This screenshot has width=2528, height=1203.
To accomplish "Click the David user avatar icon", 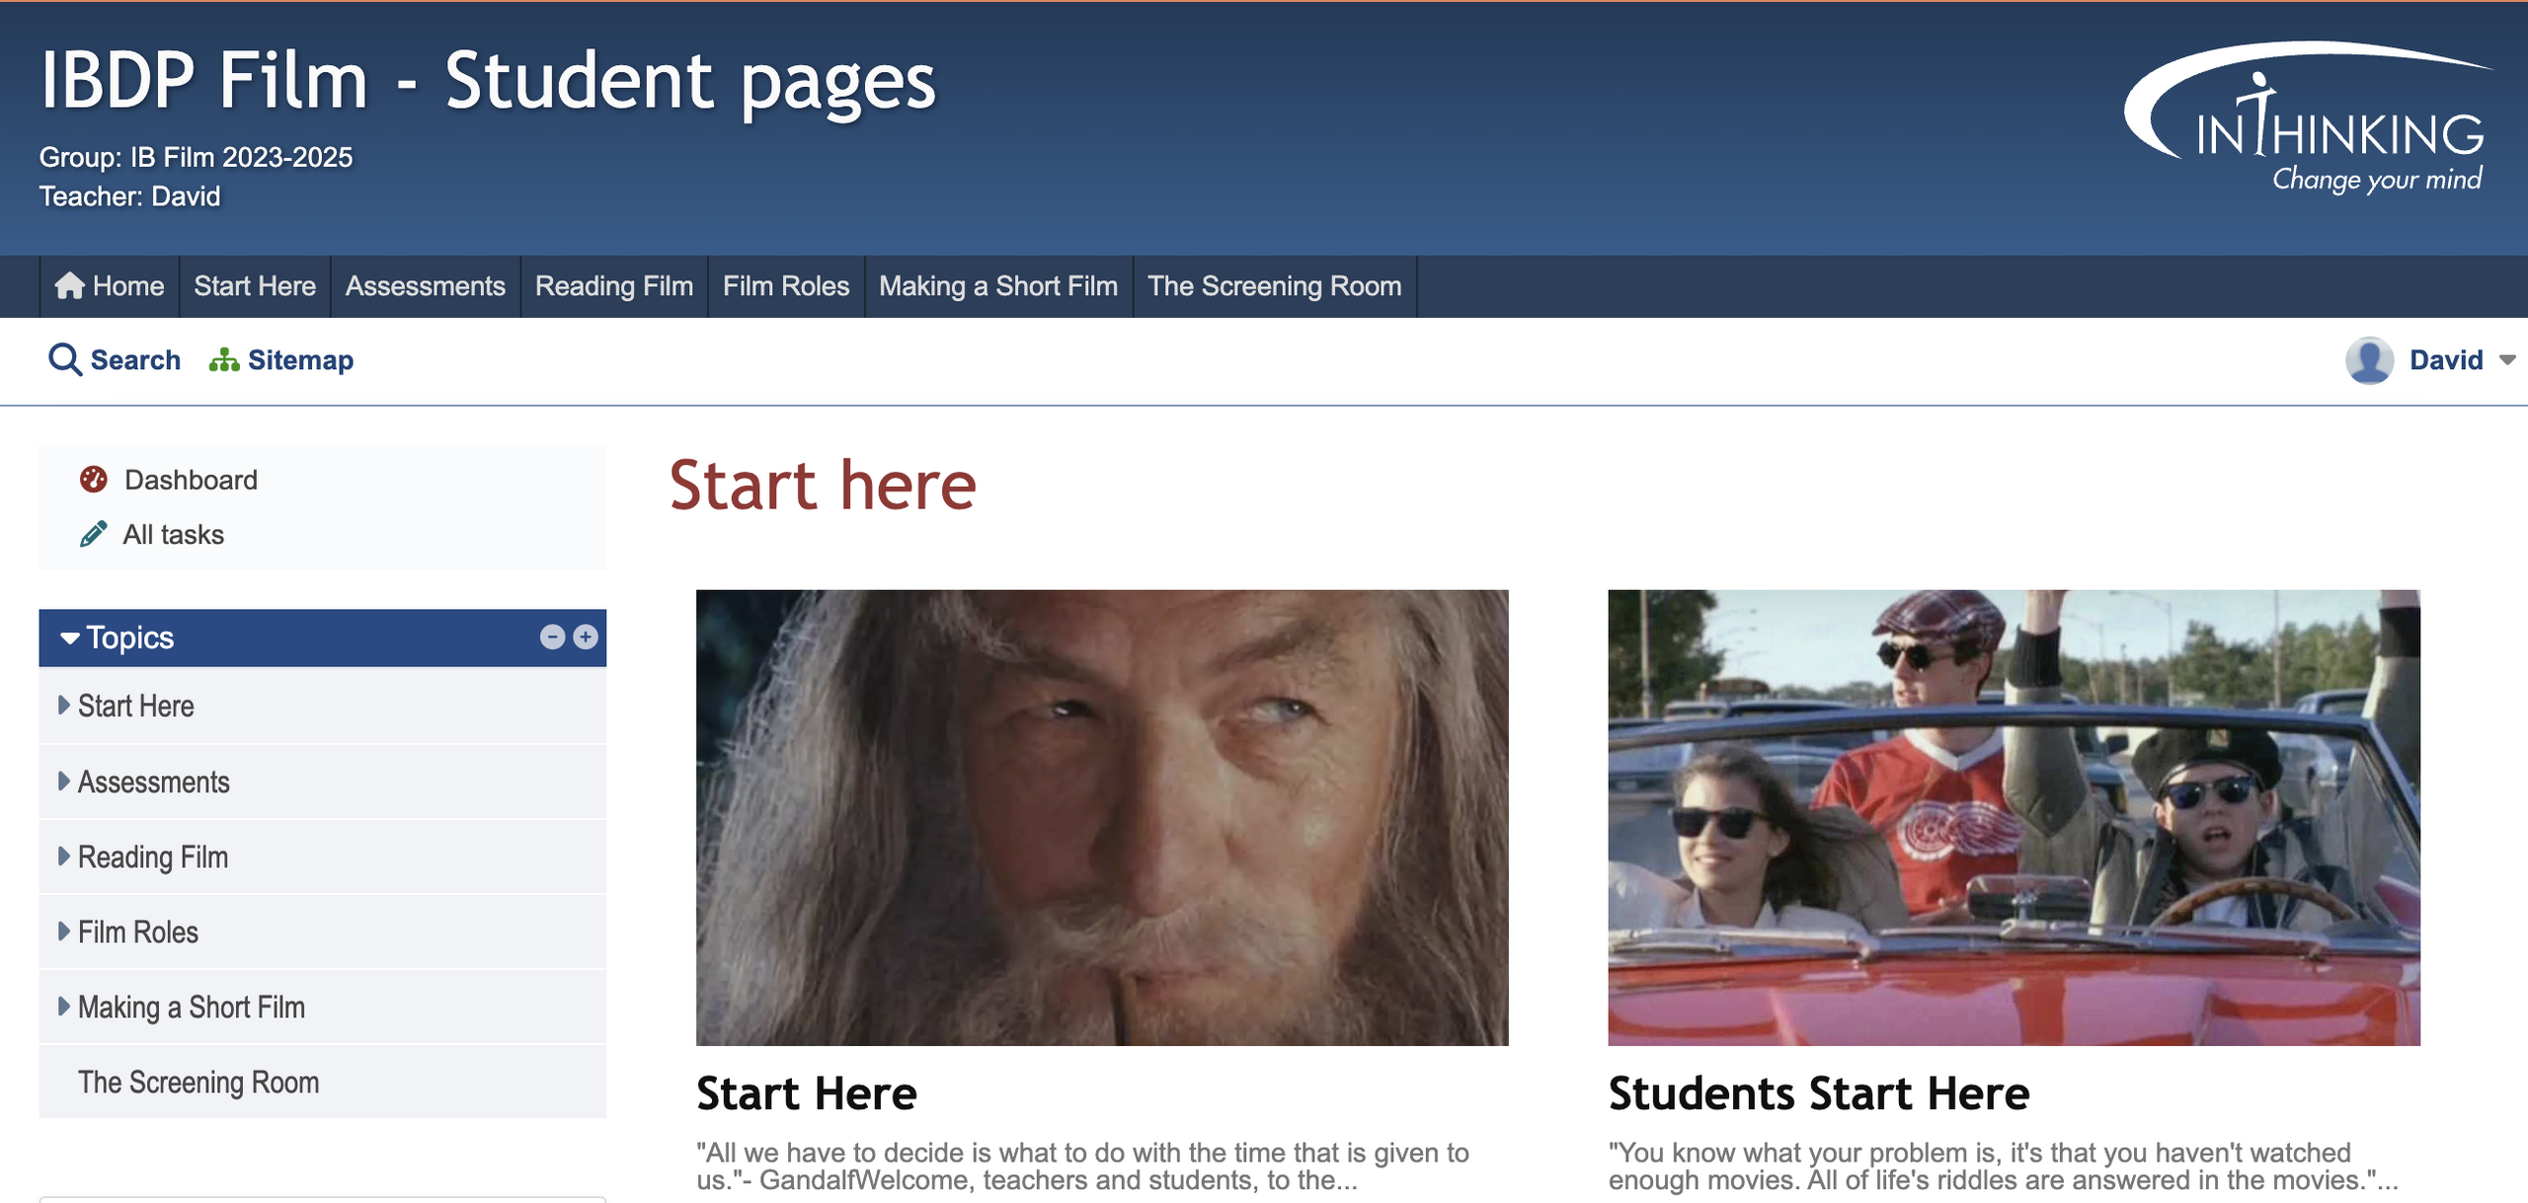I will click(2369, 360).
